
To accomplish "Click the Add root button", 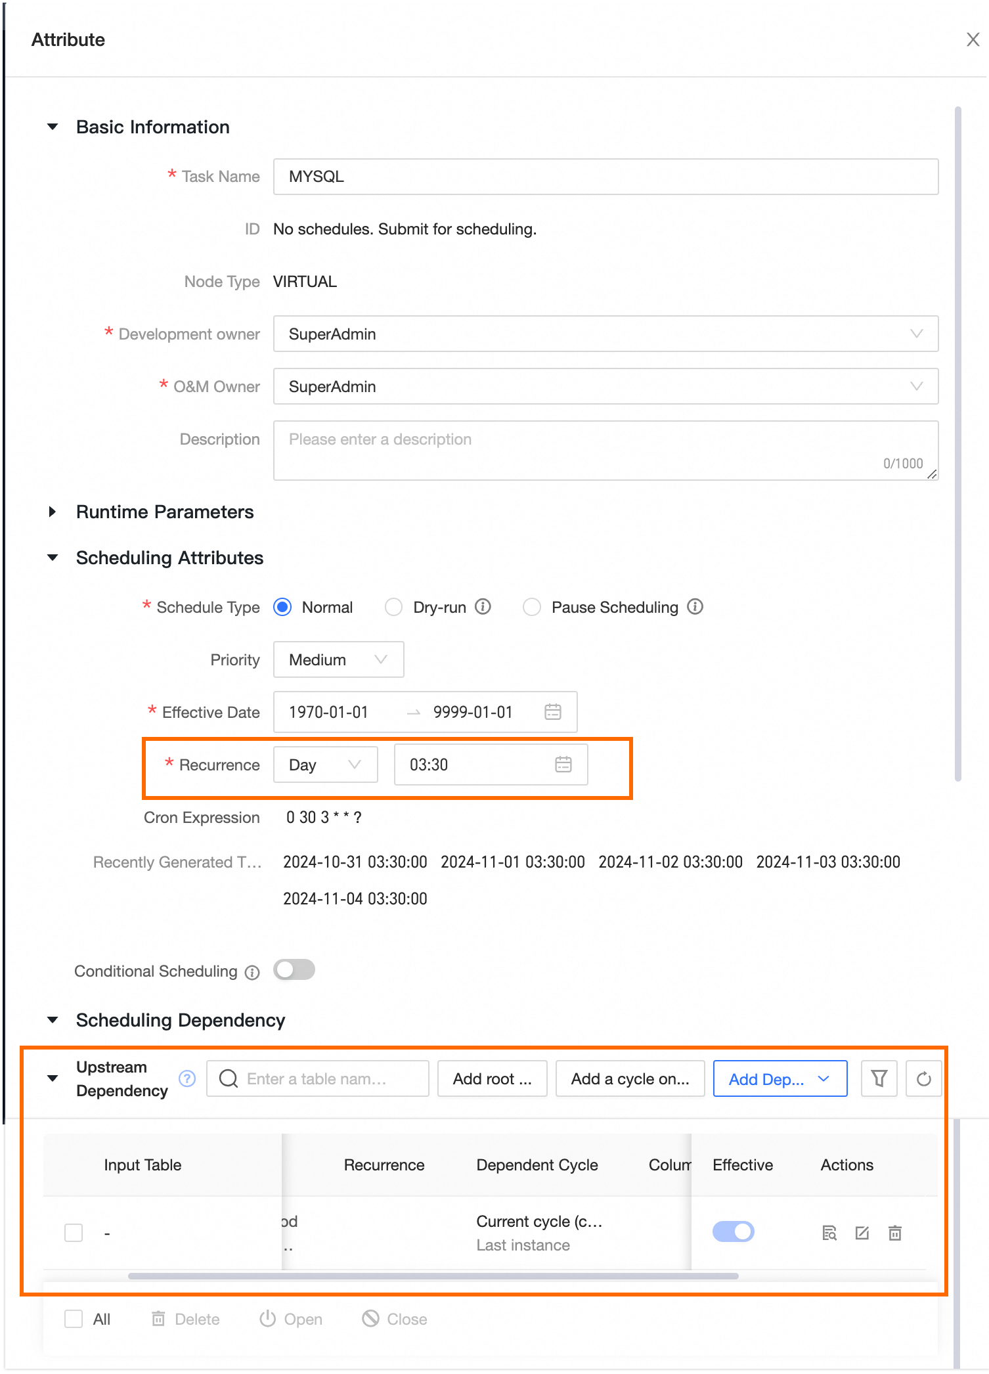I will pos(493,1078).
